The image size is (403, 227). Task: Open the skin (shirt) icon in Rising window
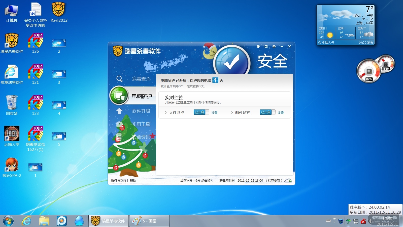tap(258, 46)
